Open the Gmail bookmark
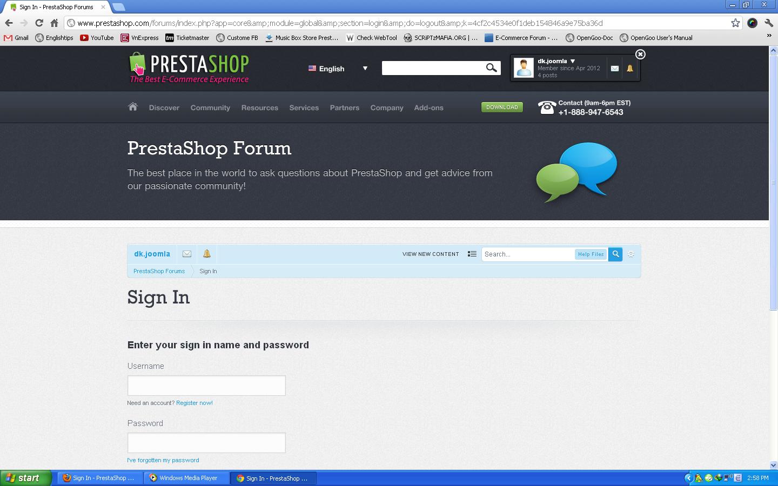778x486 pixels. (16, 38)
